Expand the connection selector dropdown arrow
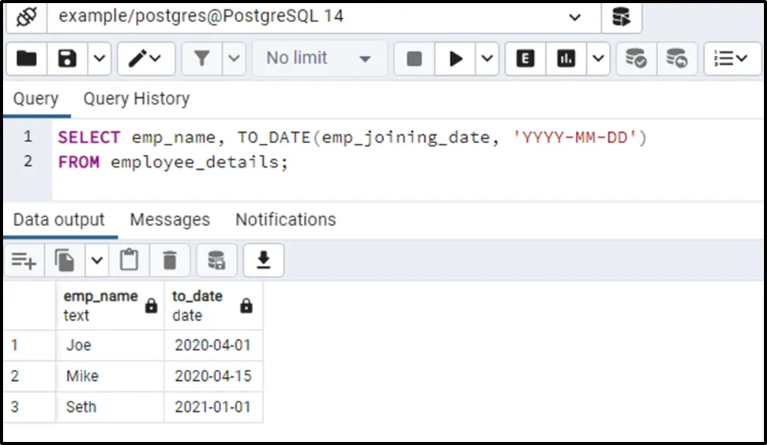 [x=574, y=17]
